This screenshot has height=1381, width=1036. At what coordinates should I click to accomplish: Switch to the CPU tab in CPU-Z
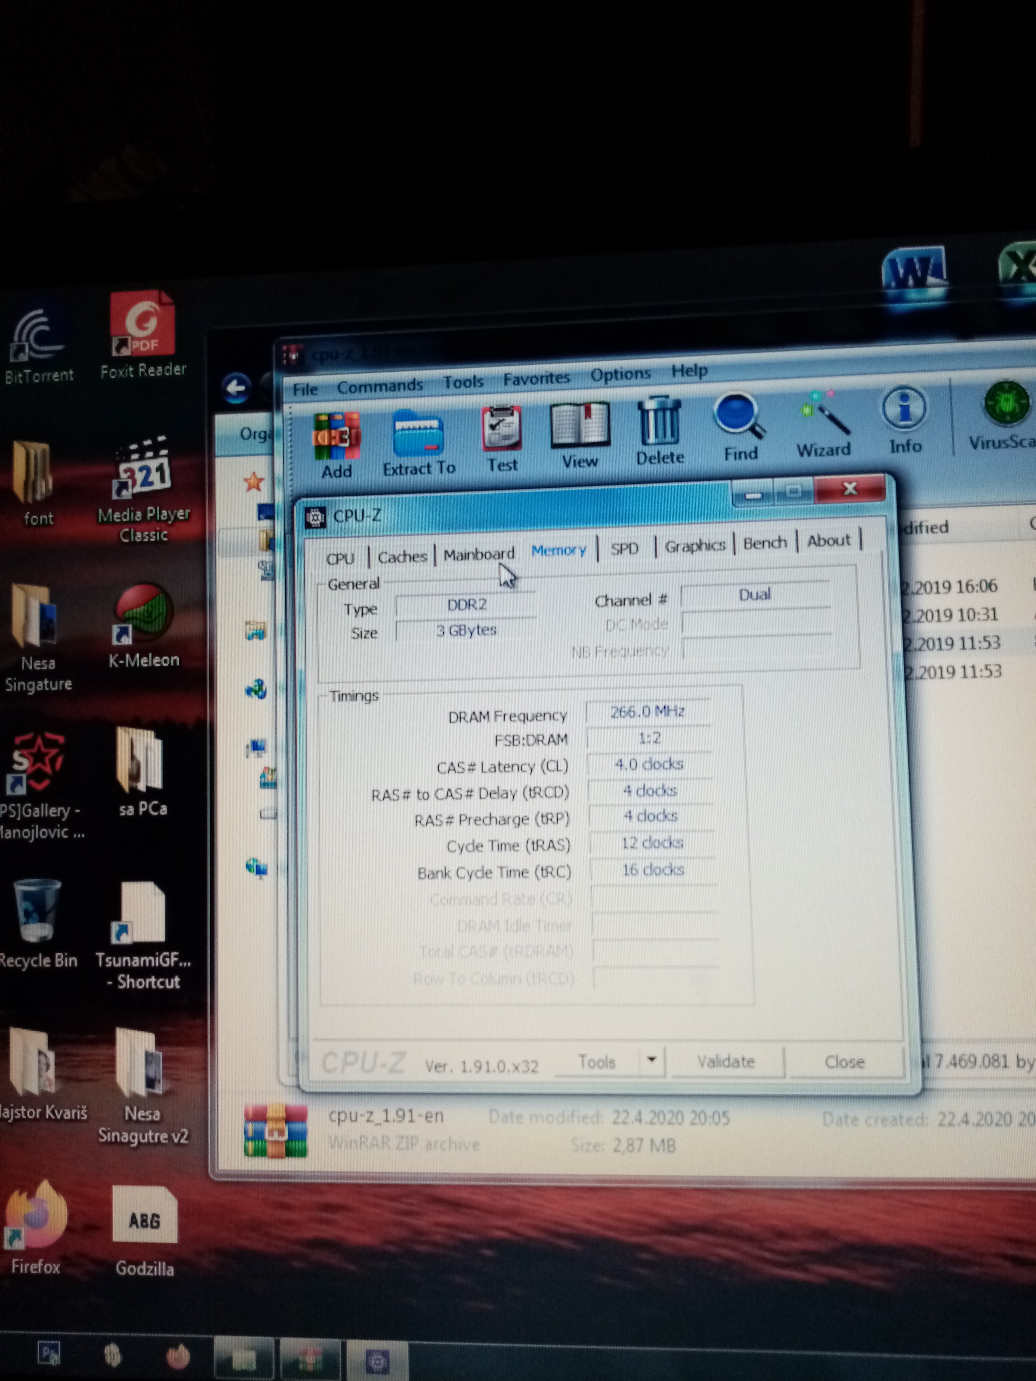pyautogui.click(x=340, y=558)
